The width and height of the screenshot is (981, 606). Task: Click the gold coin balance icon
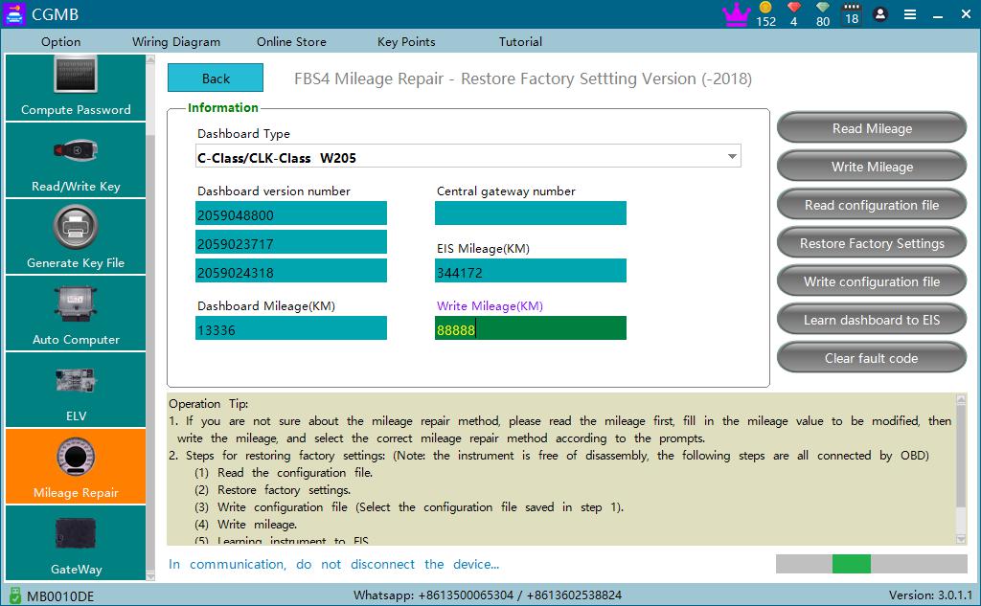click(765, 10)
